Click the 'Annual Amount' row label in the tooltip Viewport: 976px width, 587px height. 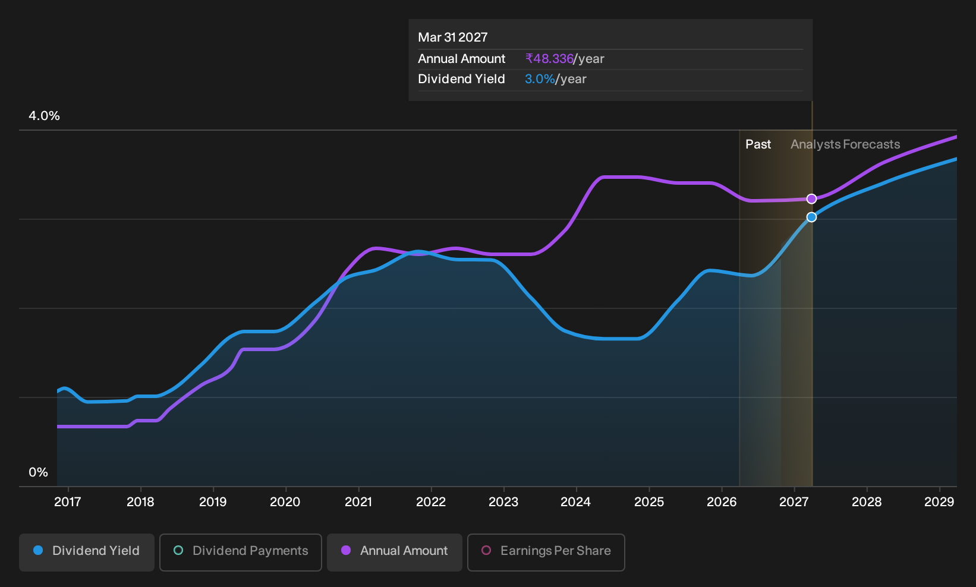(x=462, y=59)
